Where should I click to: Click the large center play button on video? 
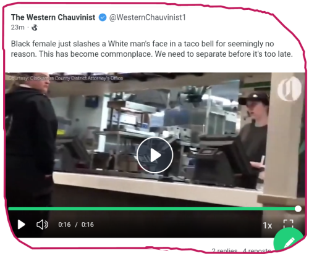pyautogui.click(x=155, y=155)
